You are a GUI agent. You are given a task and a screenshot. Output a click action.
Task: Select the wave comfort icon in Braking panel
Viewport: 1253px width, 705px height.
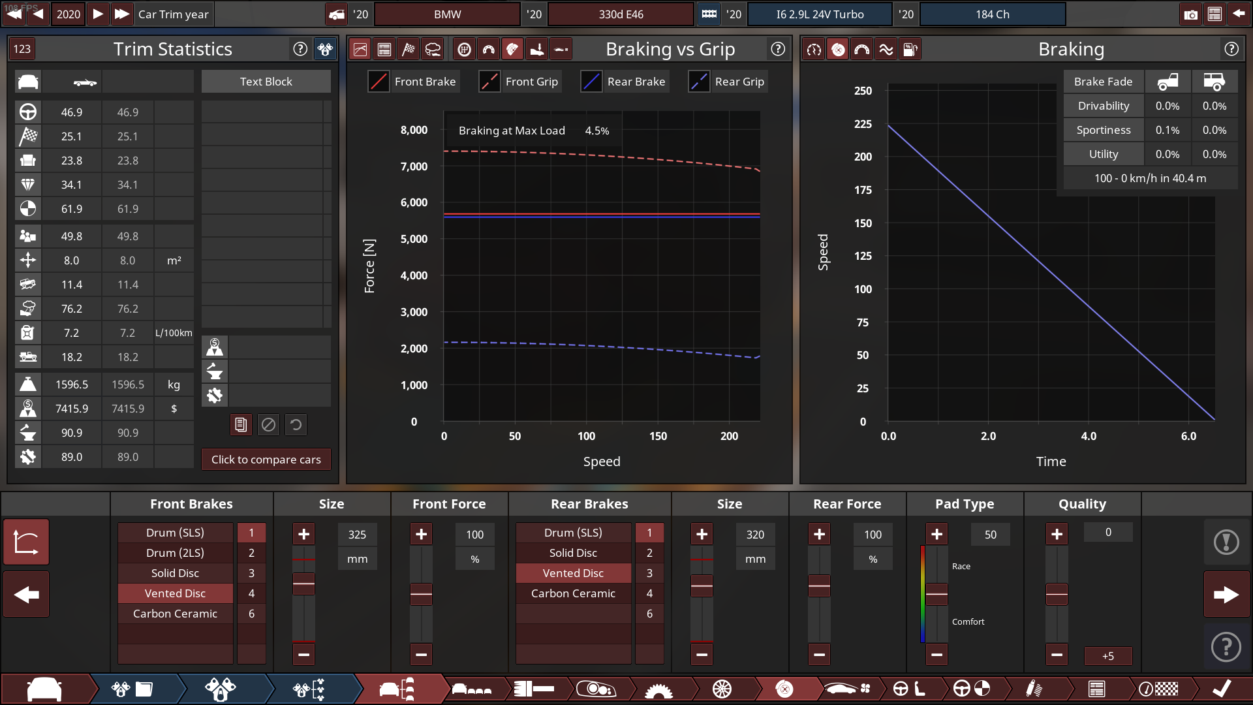(886, 49)
